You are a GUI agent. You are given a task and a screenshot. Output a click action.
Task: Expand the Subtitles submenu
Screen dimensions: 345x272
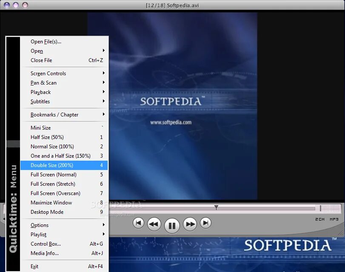click(x=64, y=102)
